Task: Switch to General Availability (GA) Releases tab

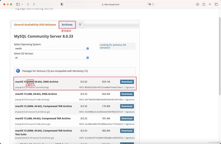Action: [35, 25]
